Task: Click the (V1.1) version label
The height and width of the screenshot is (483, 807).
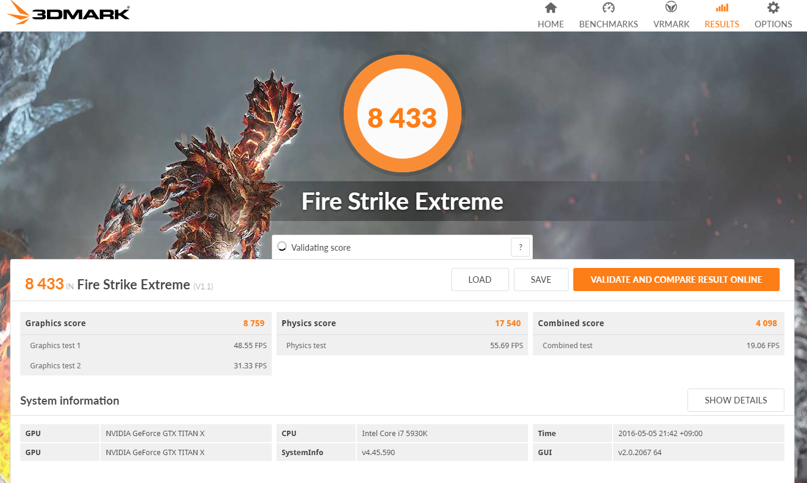Action: [203, 286]
